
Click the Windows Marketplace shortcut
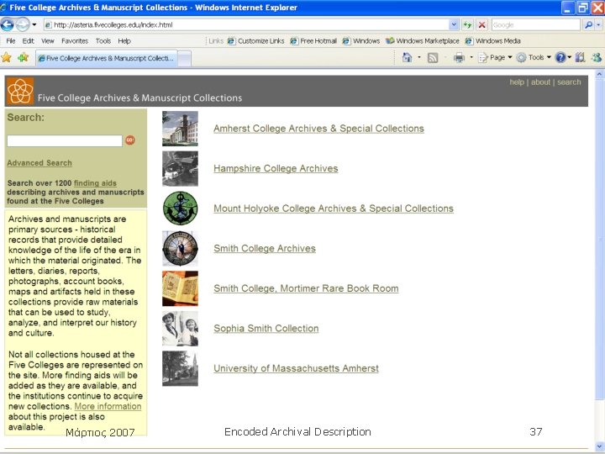423,41
